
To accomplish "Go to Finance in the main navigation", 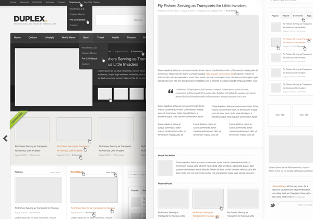I will pos(131,38).
